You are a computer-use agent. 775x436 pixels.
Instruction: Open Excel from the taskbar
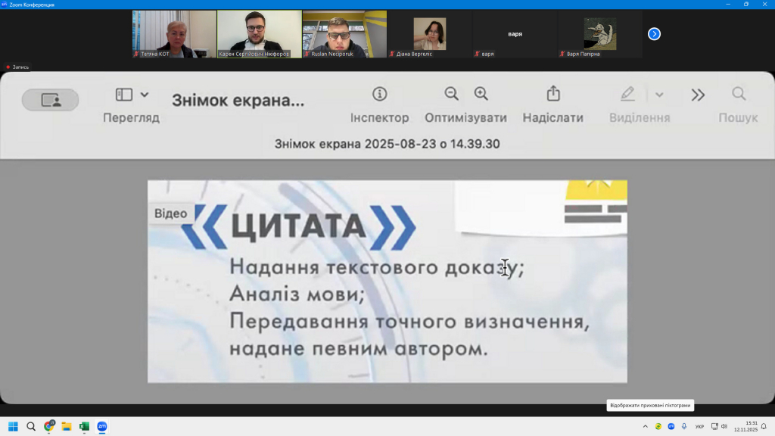click(84, 426)
